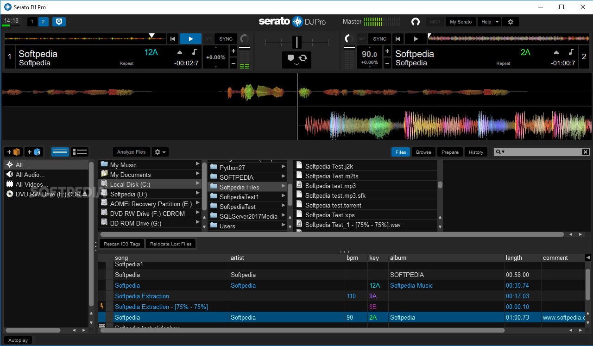
Task: Click the Quantize Q icon
Action: point(59,22)
